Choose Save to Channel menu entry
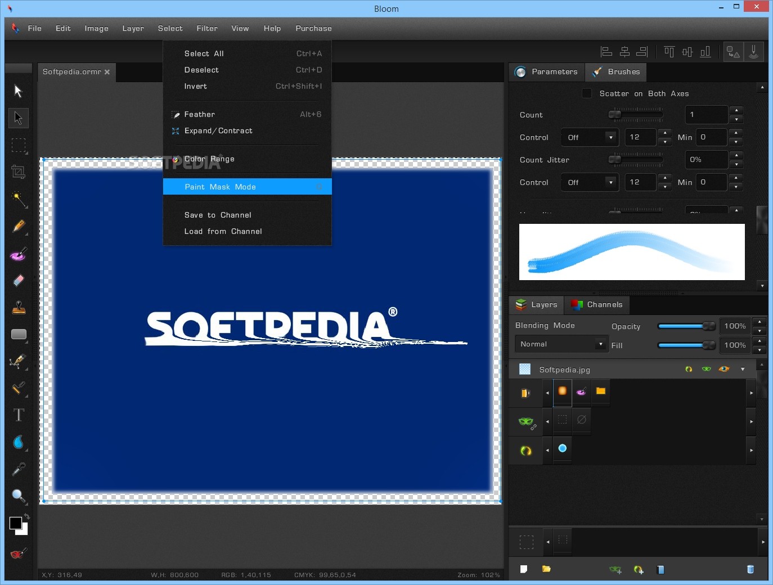The image size is (773, 585). (248, 215)
